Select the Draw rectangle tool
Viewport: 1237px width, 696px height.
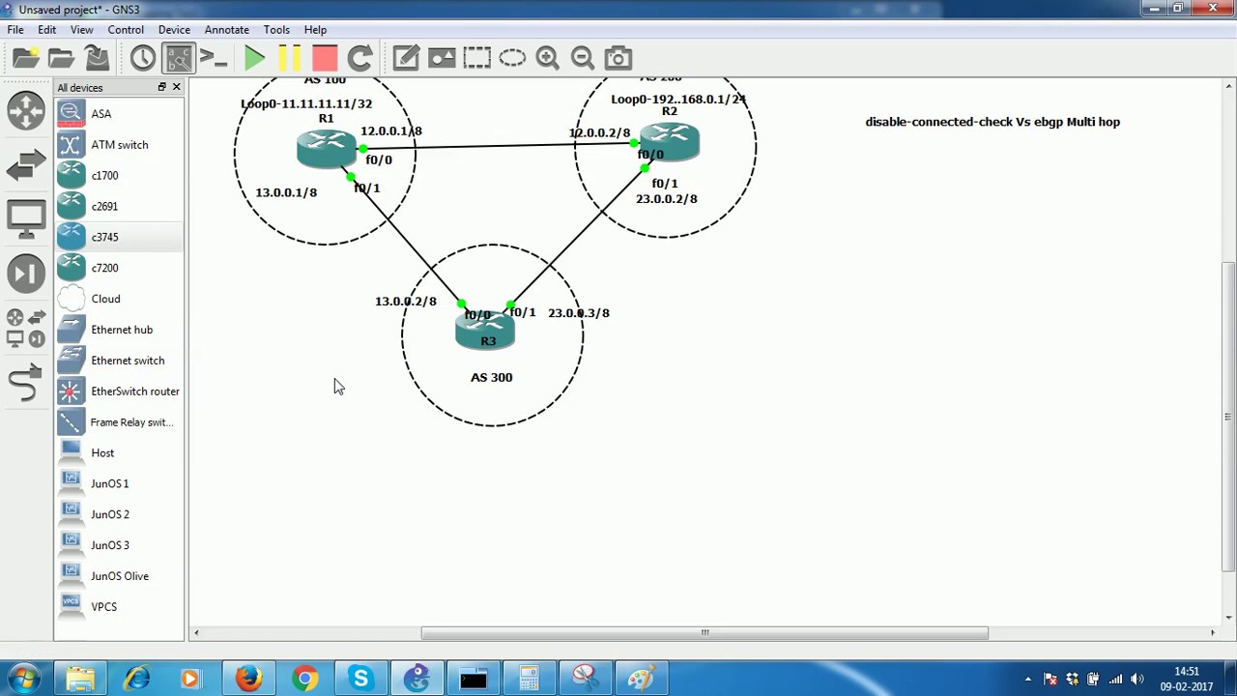[476, 58]
